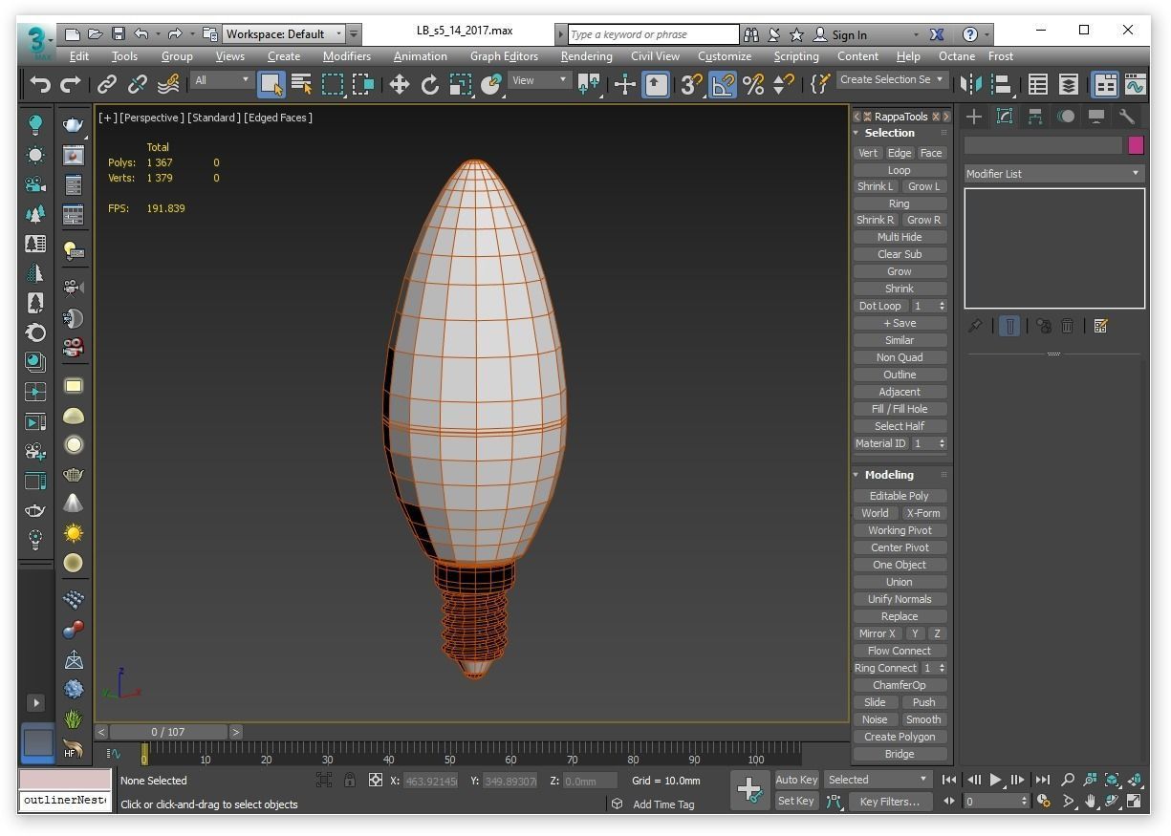Click the pin stack icon under modifier list
Viewport: 1171px width, 836px height.
[x=975, y=326]
